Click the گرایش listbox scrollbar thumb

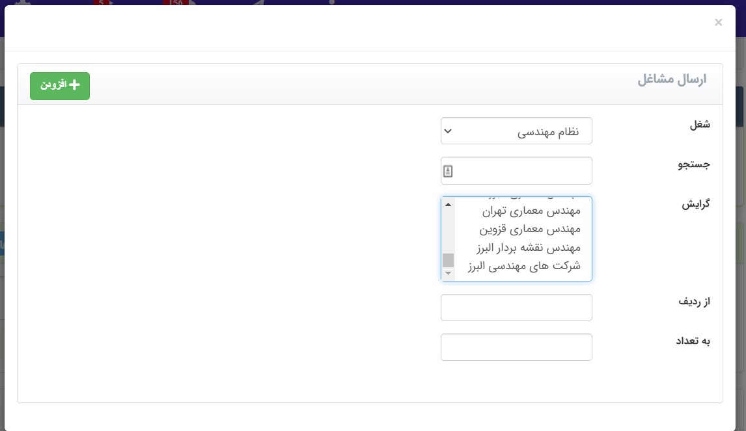point(448,260)
